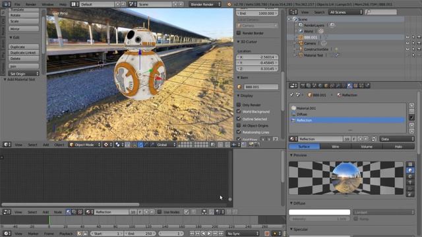Click add material slot plus icon
The image size is (422, 237).
tap(411, 105)
